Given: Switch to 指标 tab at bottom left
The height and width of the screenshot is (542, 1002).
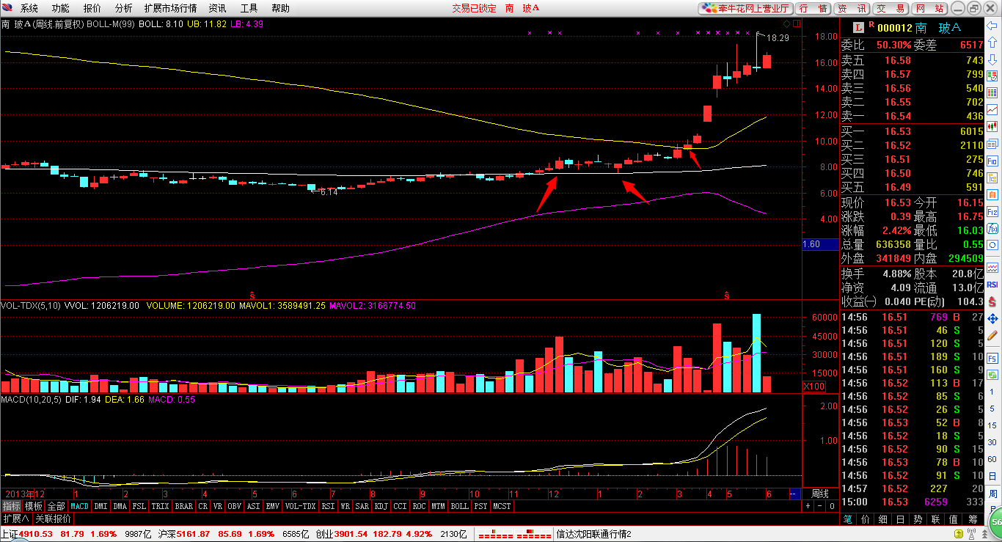Looking at the screenshot, I should pos(11,506).
